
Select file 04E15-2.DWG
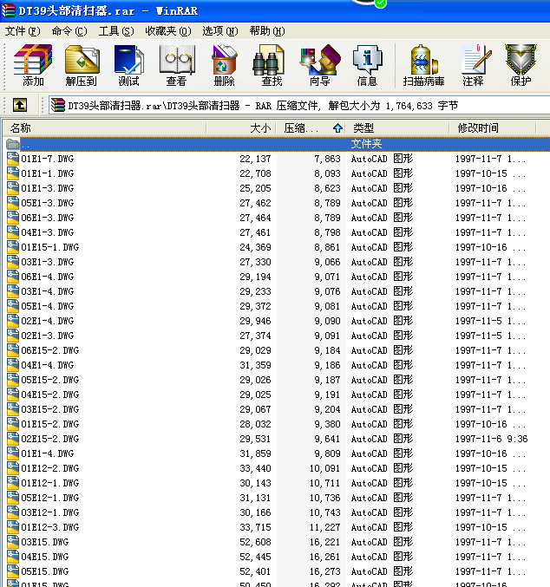49,395
